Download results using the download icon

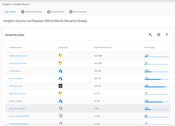coord(167,34)
